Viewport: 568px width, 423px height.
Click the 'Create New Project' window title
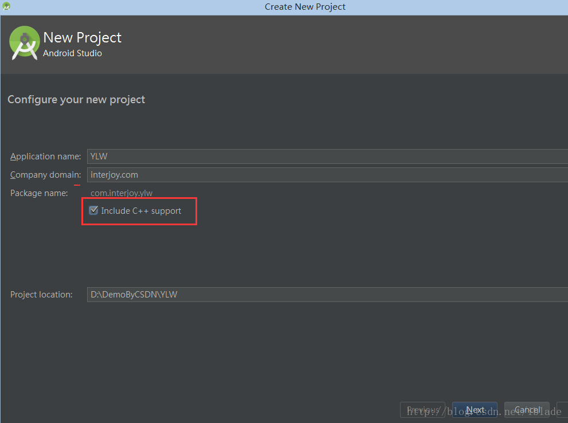point(305,7)
